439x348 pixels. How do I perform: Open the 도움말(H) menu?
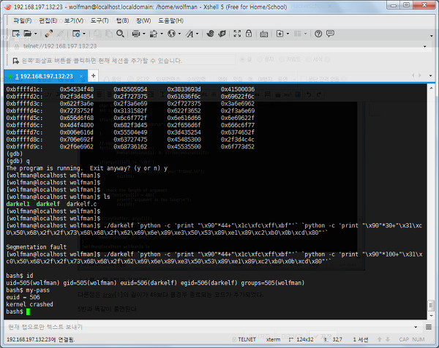tap(170, 20)
